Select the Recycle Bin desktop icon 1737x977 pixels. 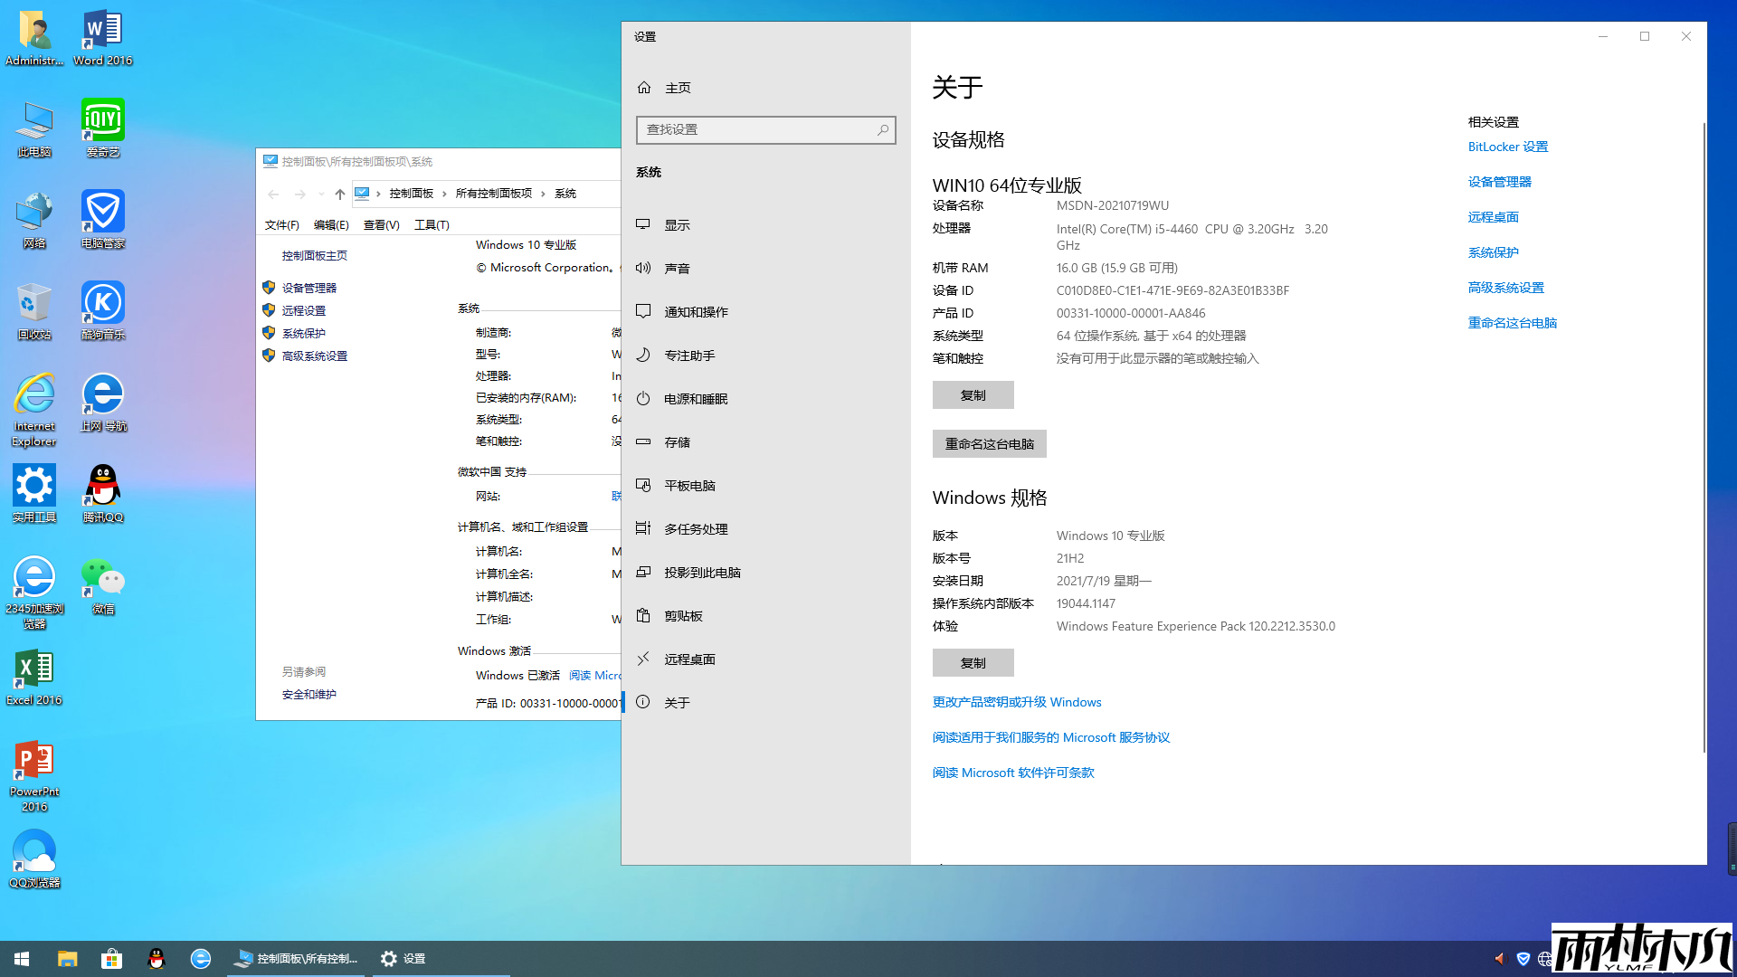click(34, 311)
